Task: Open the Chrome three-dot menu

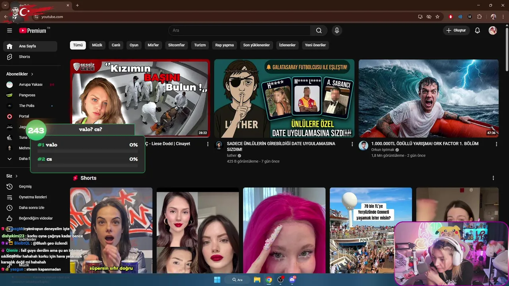Action: click(x=503, y=17)
